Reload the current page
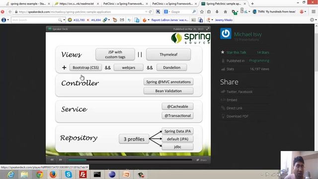This screenshot has height=179, width=318. 150,12
